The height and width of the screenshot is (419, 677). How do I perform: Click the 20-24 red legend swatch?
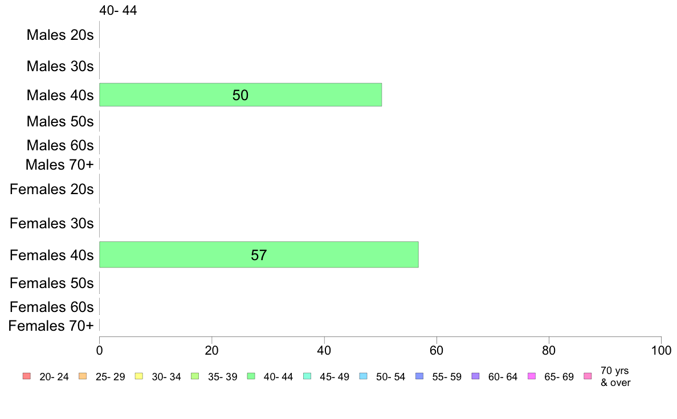(x=27, y=376)
